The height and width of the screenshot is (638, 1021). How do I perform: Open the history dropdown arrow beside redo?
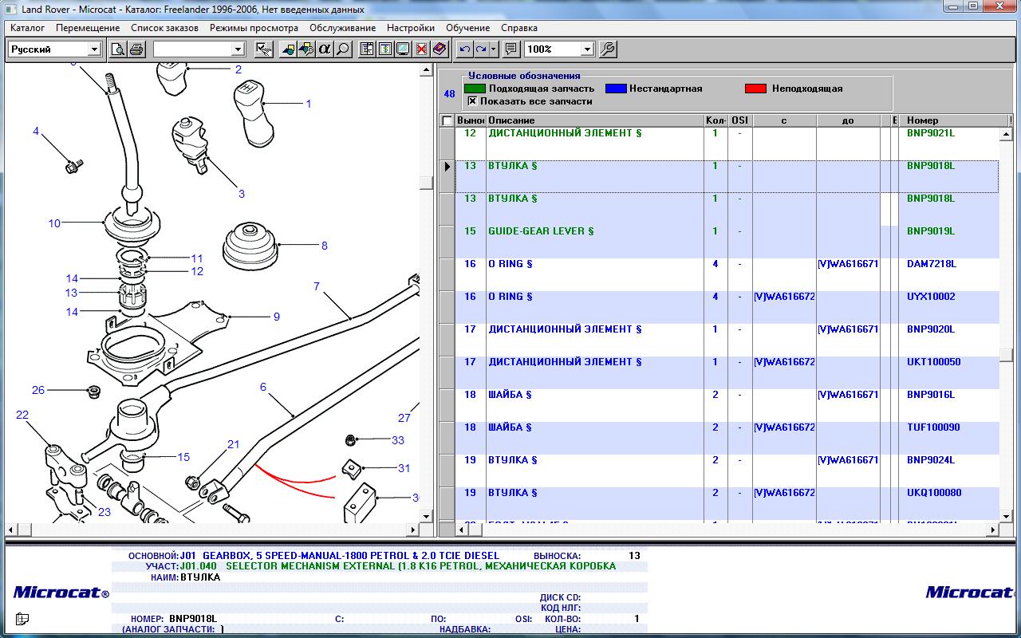click(x=494, y=49)
